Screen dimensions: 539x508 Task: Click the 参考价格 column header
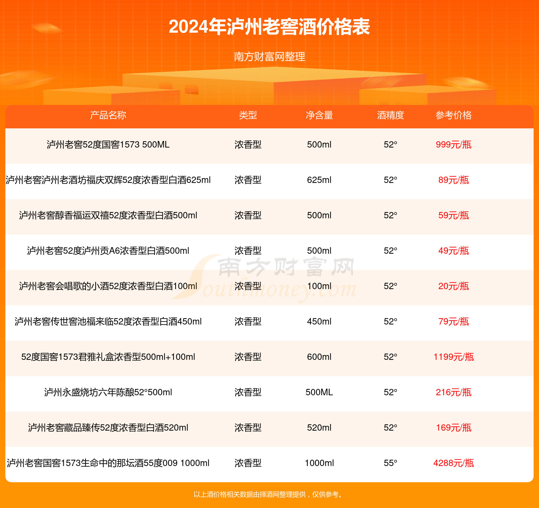[x=454, y=115]
